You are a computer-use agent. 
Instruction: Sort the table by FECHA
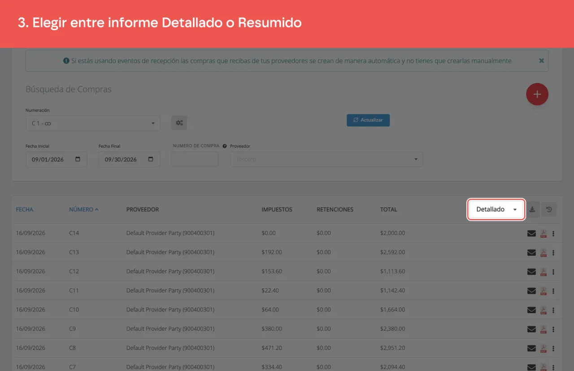(25, 210)
